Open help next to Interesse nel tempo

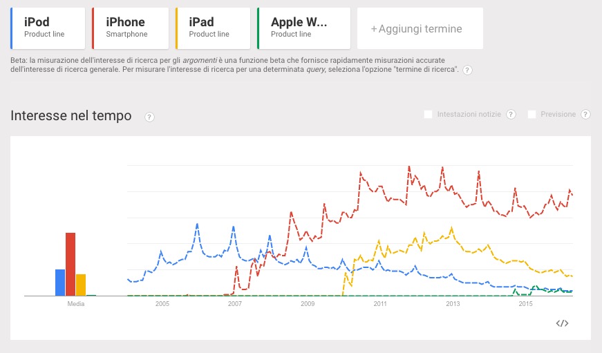[149, 117]
